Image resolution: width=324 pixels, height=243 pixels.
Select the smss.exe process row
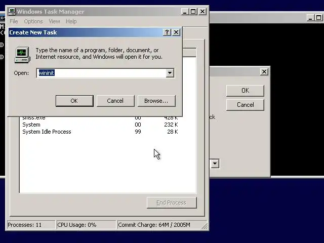(100, 118)
